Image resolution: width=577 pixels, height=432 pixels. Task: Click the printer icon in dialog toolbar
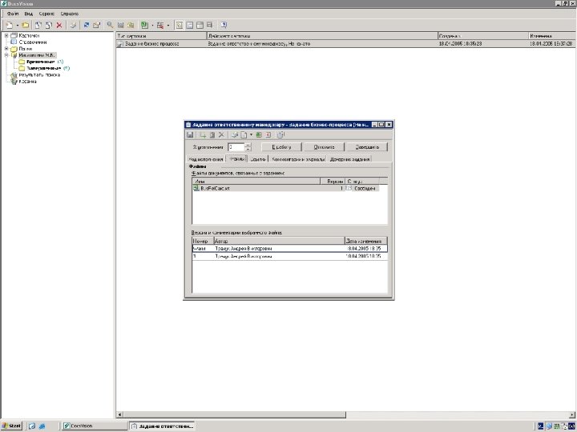click(234, 135)
